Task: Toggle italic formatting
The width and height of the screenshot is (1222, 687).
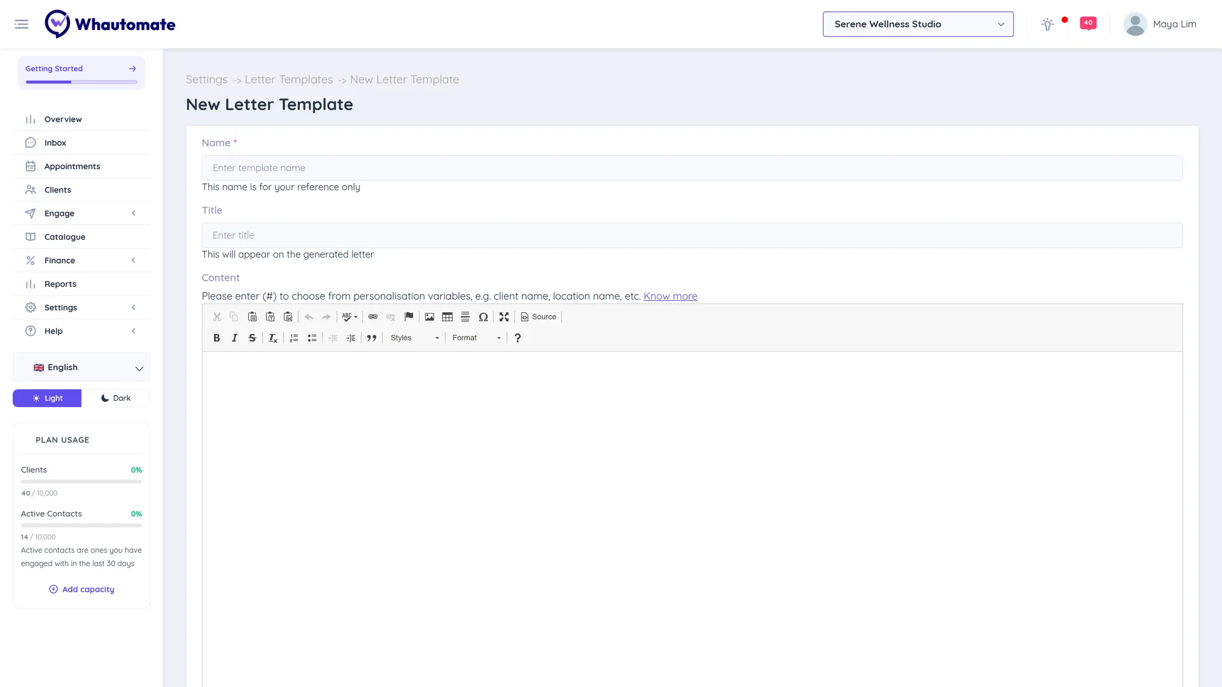Action: click(234, 338)
